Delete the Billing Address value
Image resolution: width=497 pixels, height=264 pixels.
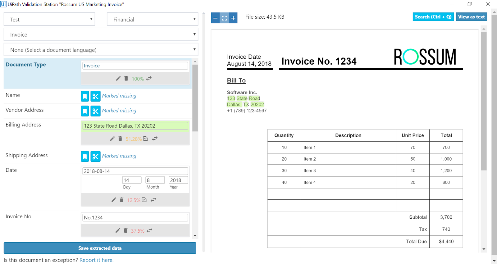click(120, 139)
